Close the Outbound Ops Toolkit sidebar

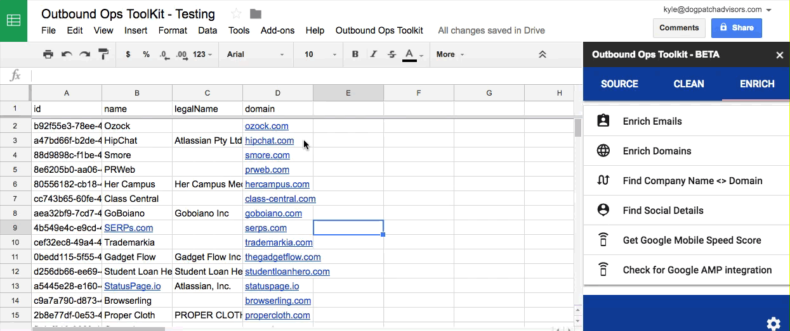780,55
